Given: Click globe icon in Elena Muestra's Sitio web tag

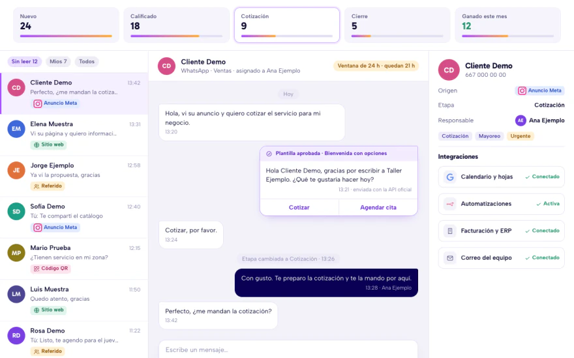Looking at the screenshot, I should (x=37, y=145).
